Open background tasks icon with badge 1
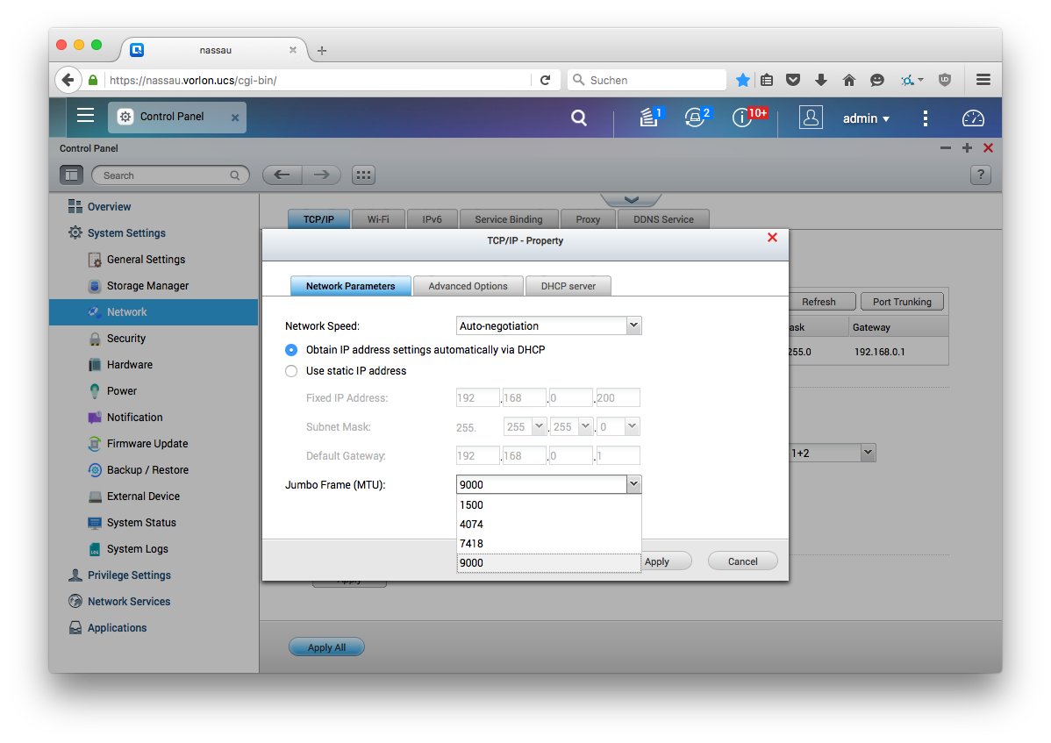The height and width of the screenshot is (743, 1051). point(649,118)
